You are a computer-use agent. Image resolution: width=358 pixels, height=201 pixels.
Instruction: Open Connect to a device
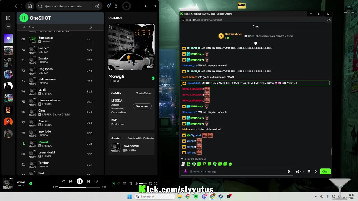point(130,183)
